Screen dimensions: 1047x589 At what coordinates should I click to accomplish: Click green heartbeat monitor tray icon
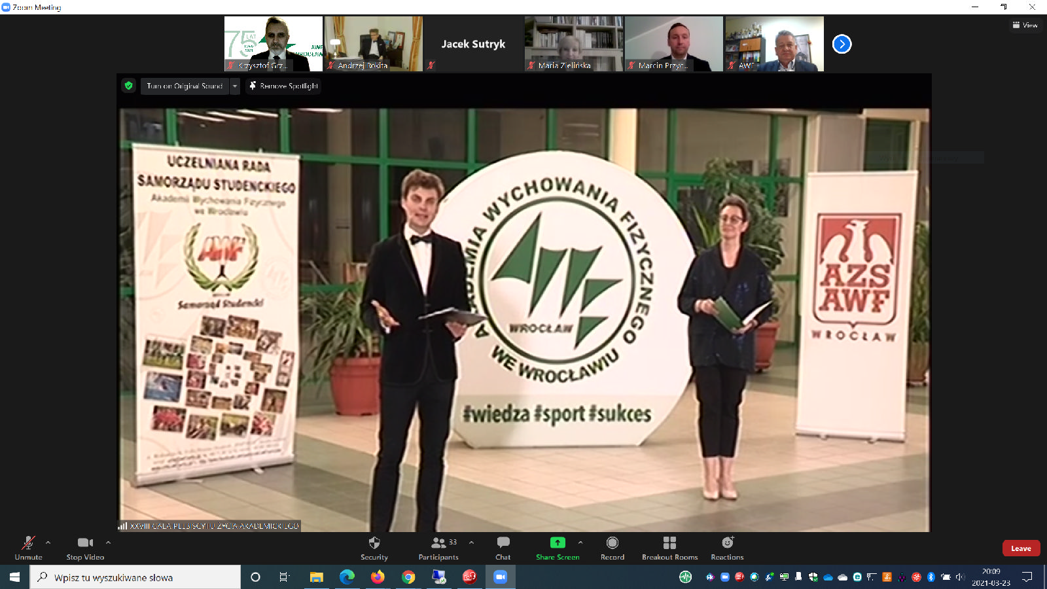click(x=685, y=577)
